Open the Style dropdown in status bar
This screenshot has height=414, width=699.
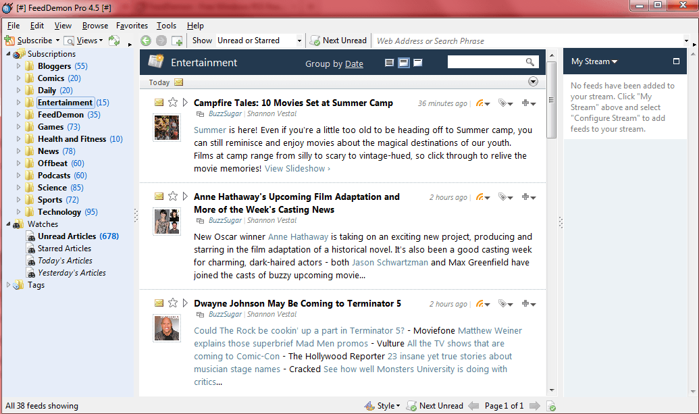(x=382, y=405)
